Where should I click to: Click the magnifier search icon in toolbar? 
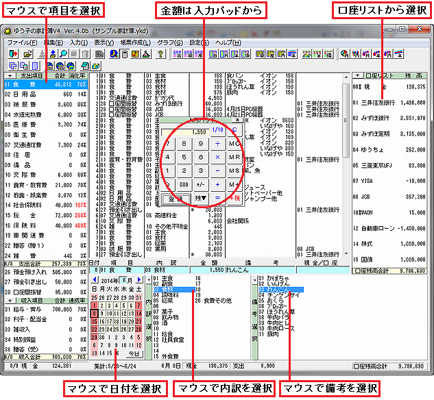pos(62,53)
